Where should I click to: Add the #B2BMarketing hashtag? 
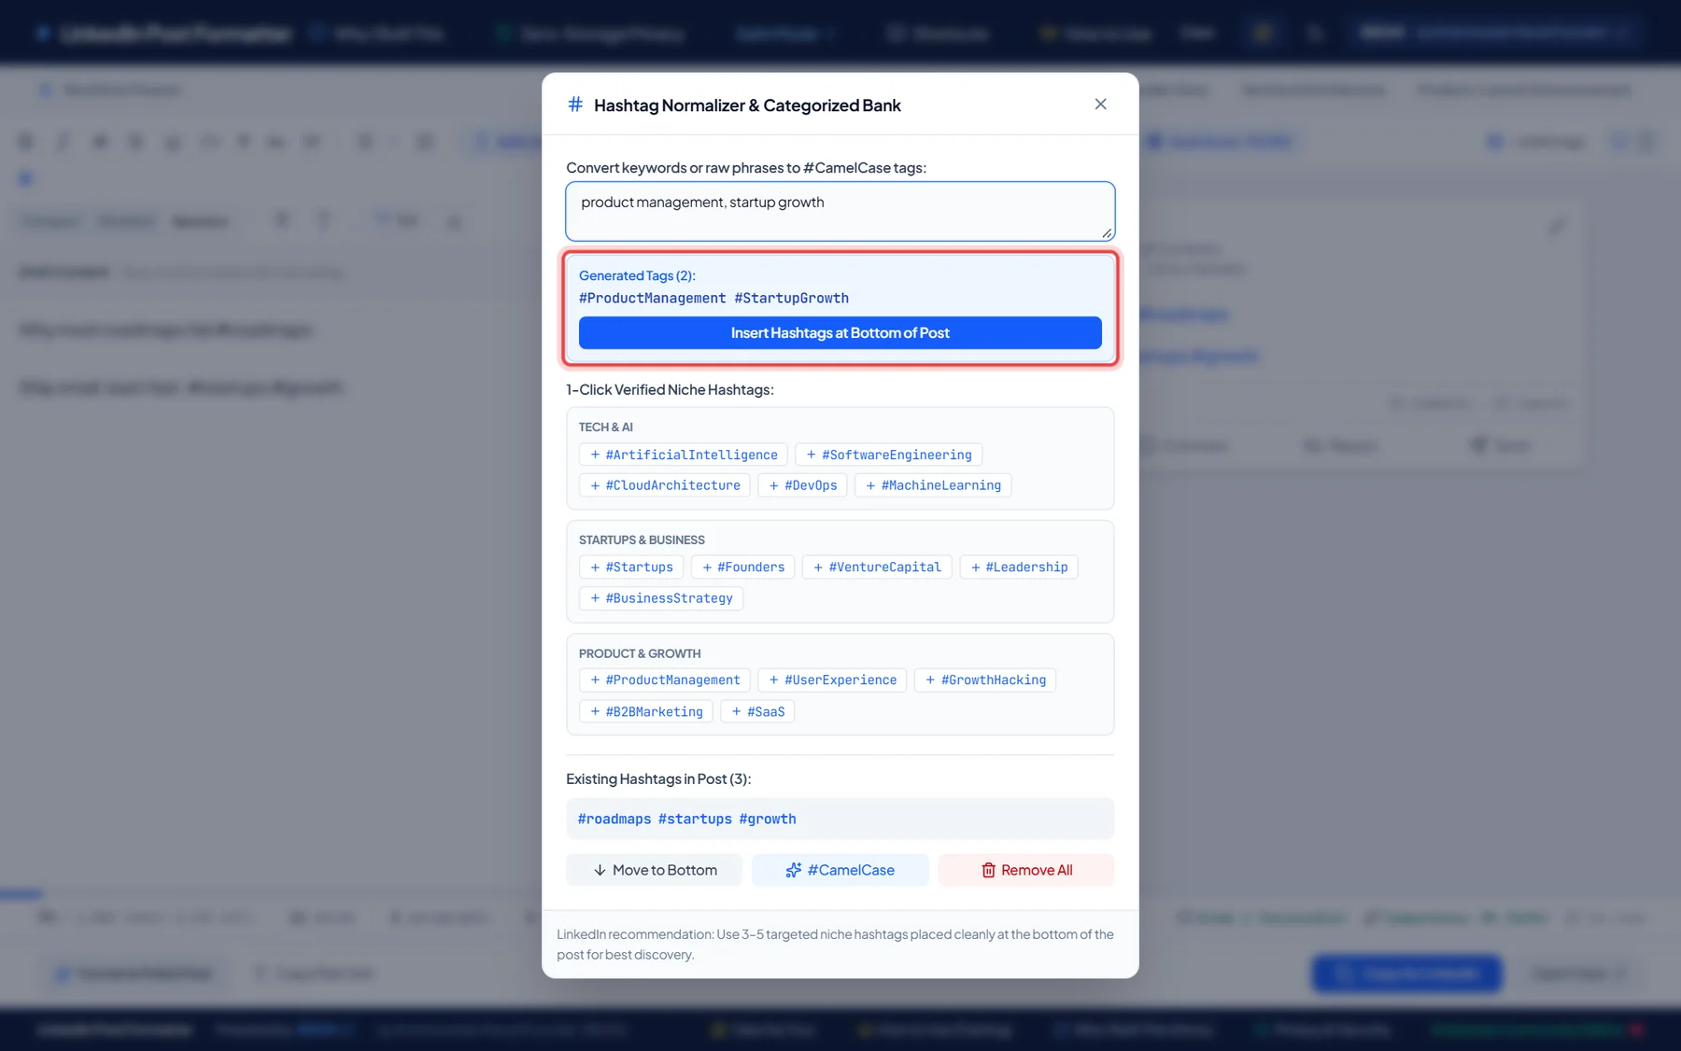646,711
